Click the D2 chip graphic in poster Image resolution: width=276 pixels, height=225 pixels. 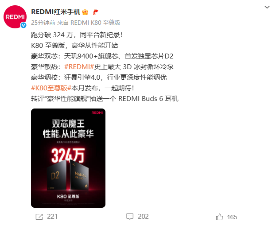coord(57,176)
